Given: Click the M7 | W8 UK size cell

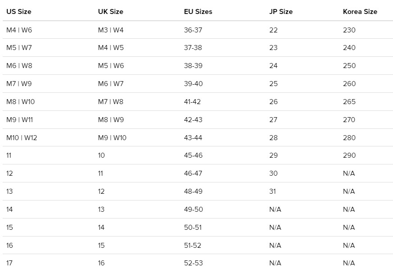Looking at the screenshot, I should click(x=110, y=102).
